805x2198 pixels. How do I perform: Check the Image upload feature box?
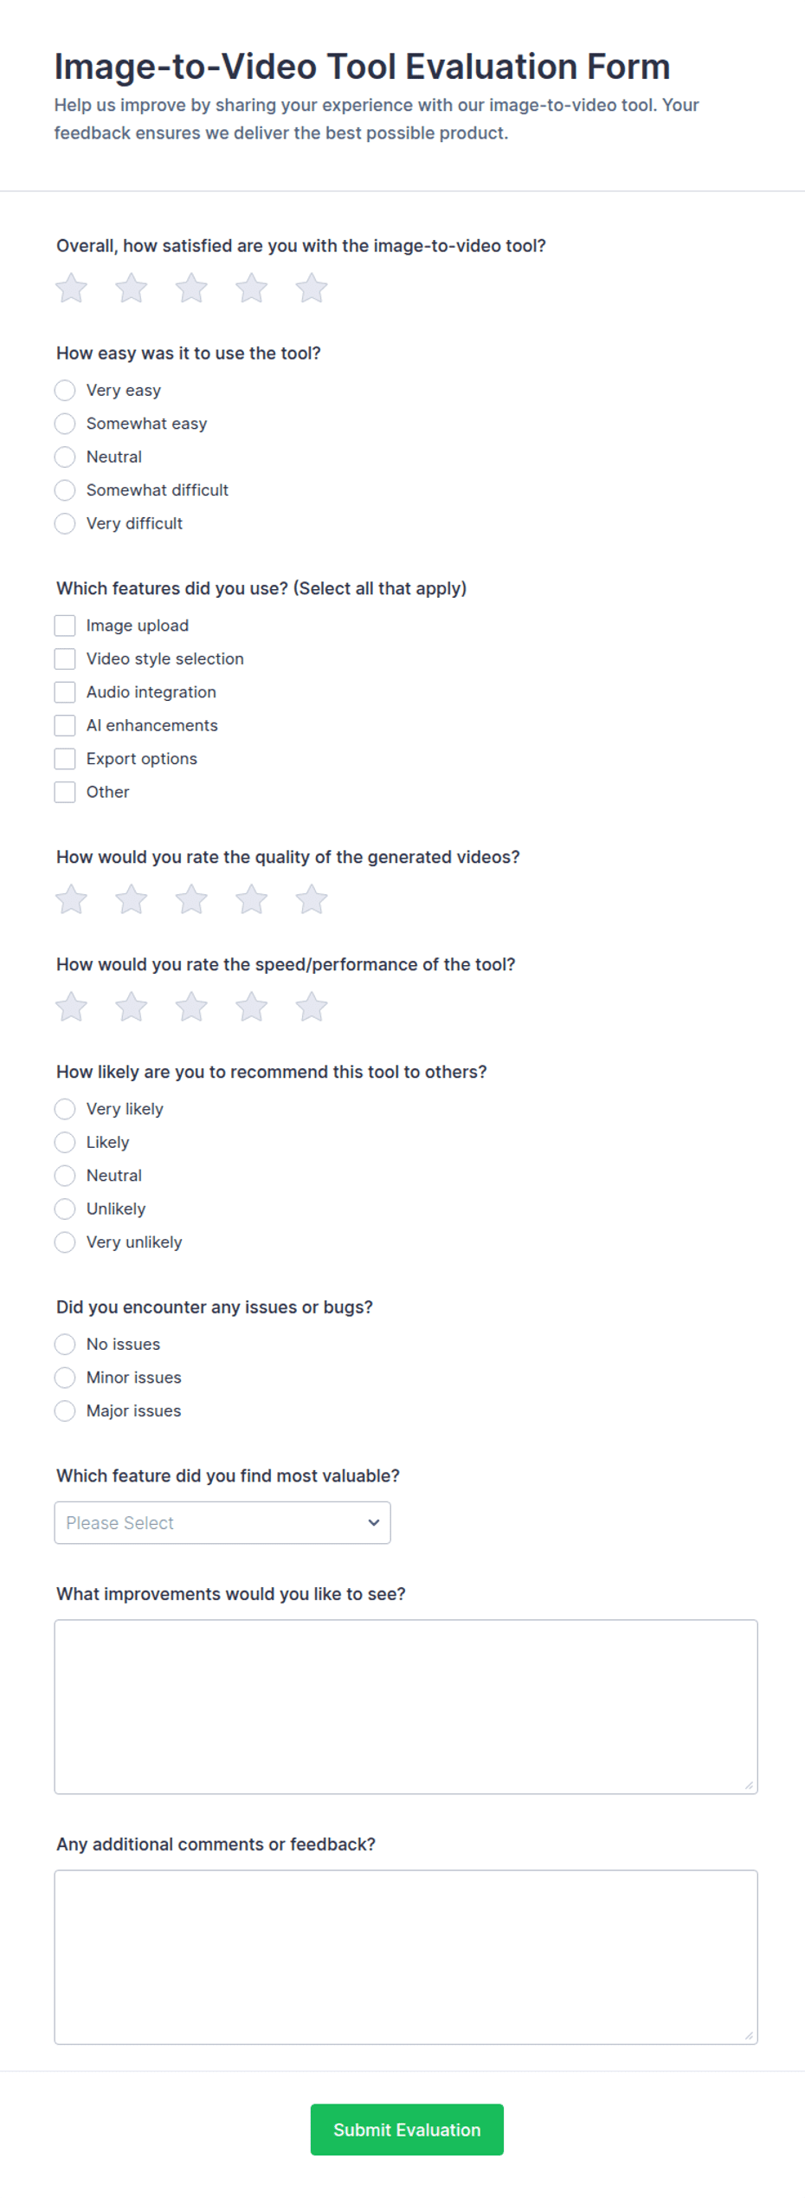[65, 626]
